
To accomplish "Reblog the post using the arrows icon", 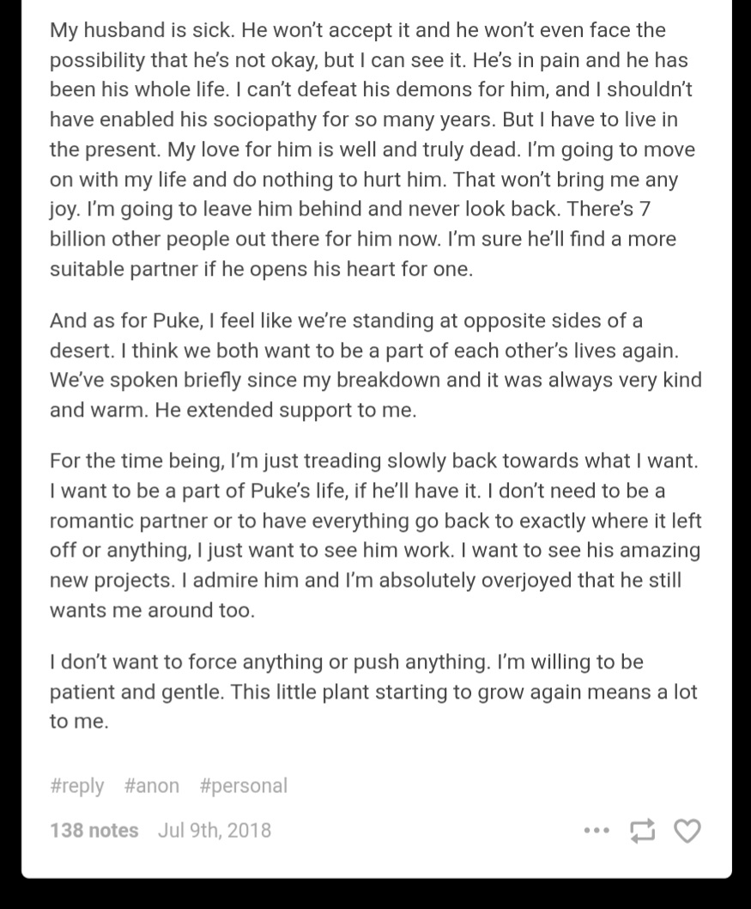I will coord(642,831).
